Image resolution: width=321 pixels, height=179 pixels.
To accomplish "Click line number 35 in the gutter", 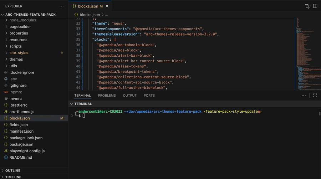I will (x=78, y=40).
